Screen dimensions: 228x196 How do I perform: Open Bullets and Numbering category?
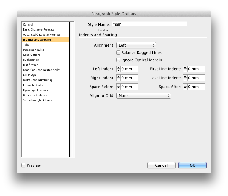46,80
